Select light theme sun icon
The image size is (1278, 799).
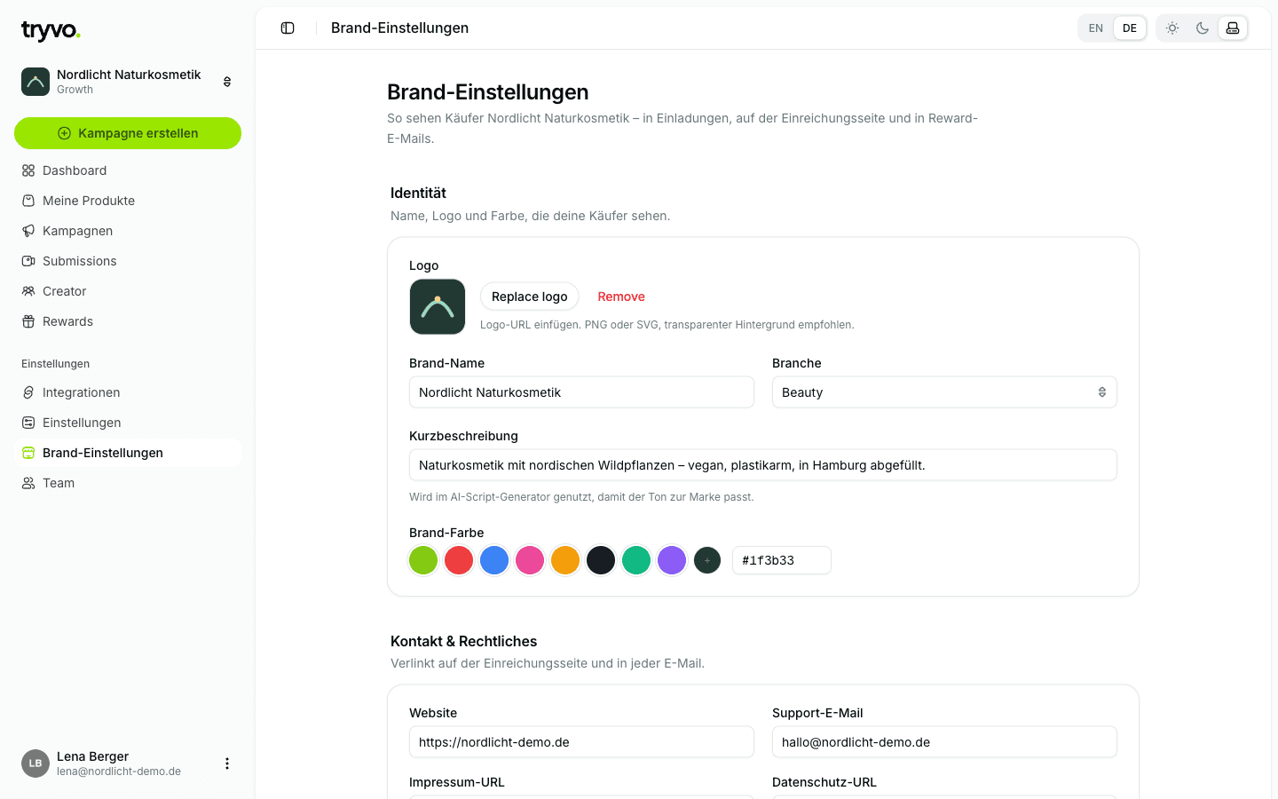1172,28
